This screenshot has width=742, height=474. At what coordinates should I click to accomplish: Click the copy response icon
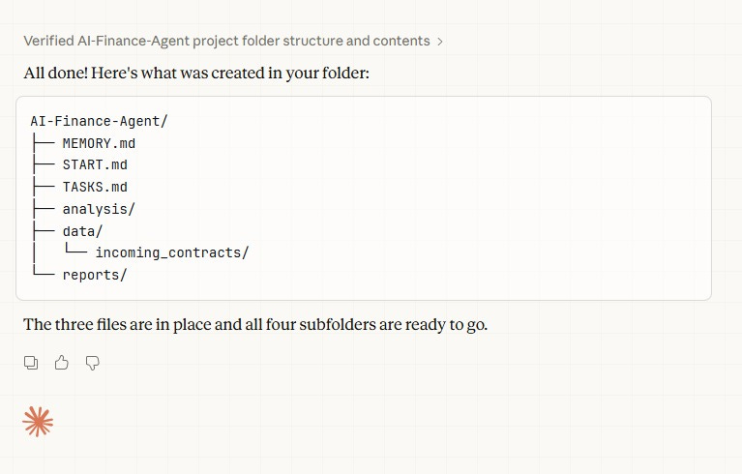[x=31, y=363]
